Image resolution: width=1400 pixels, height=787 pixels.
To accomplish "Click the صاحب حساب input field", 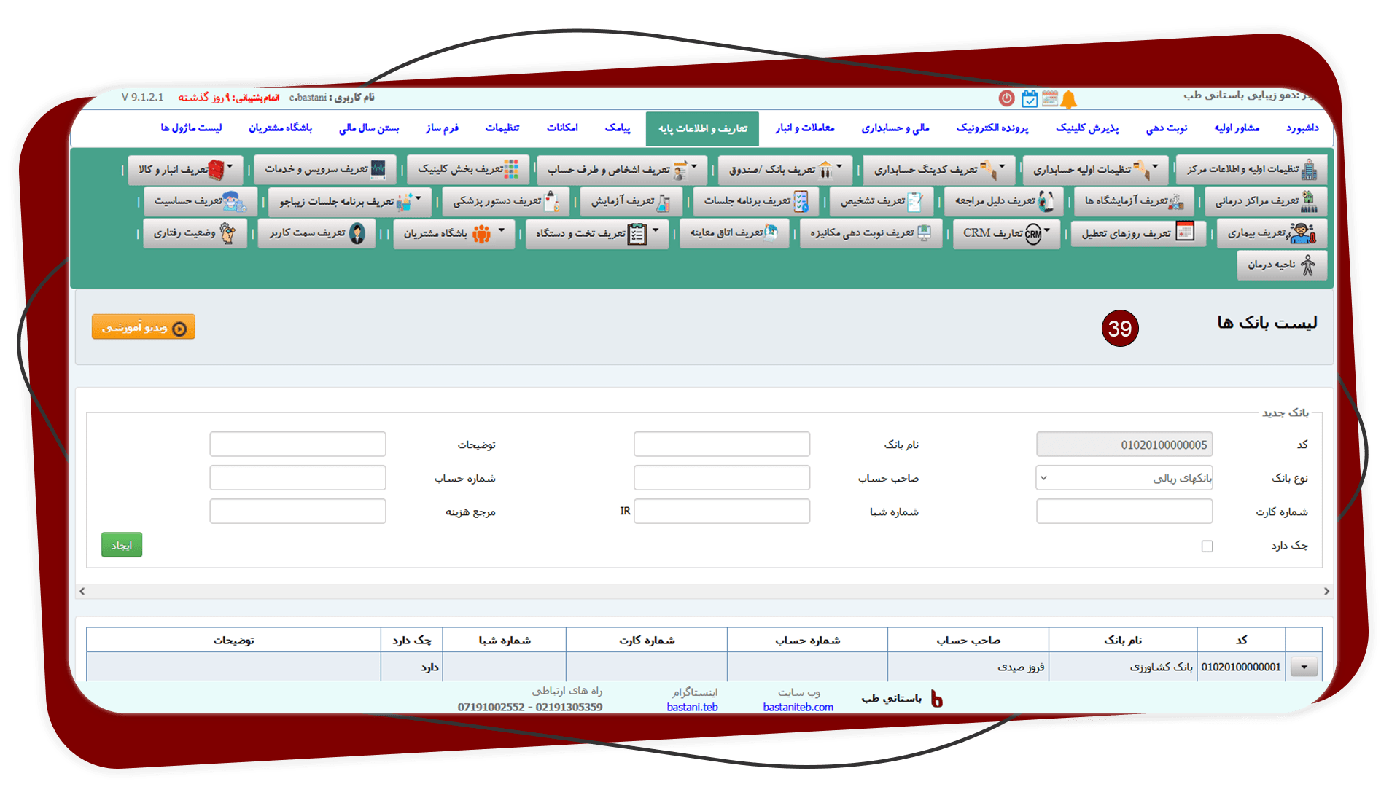I will click(x=722, y=478).
